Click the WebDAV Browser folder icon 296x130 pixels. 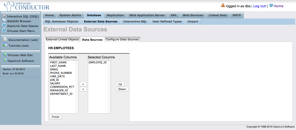4,21
